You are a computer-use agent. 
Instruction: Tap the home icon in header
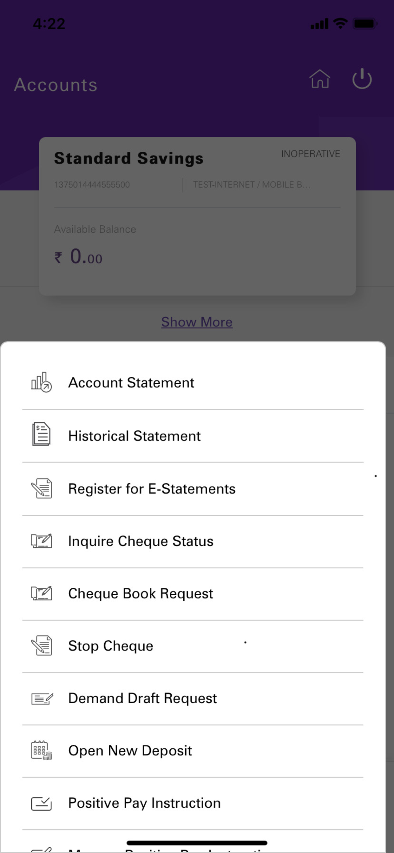[x=319, y=79]
